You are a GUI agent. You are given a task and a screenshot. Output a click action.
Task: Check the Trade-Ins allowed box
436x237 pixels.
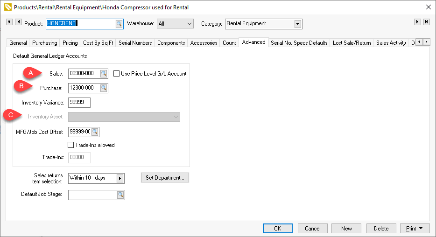click(71, 145)
